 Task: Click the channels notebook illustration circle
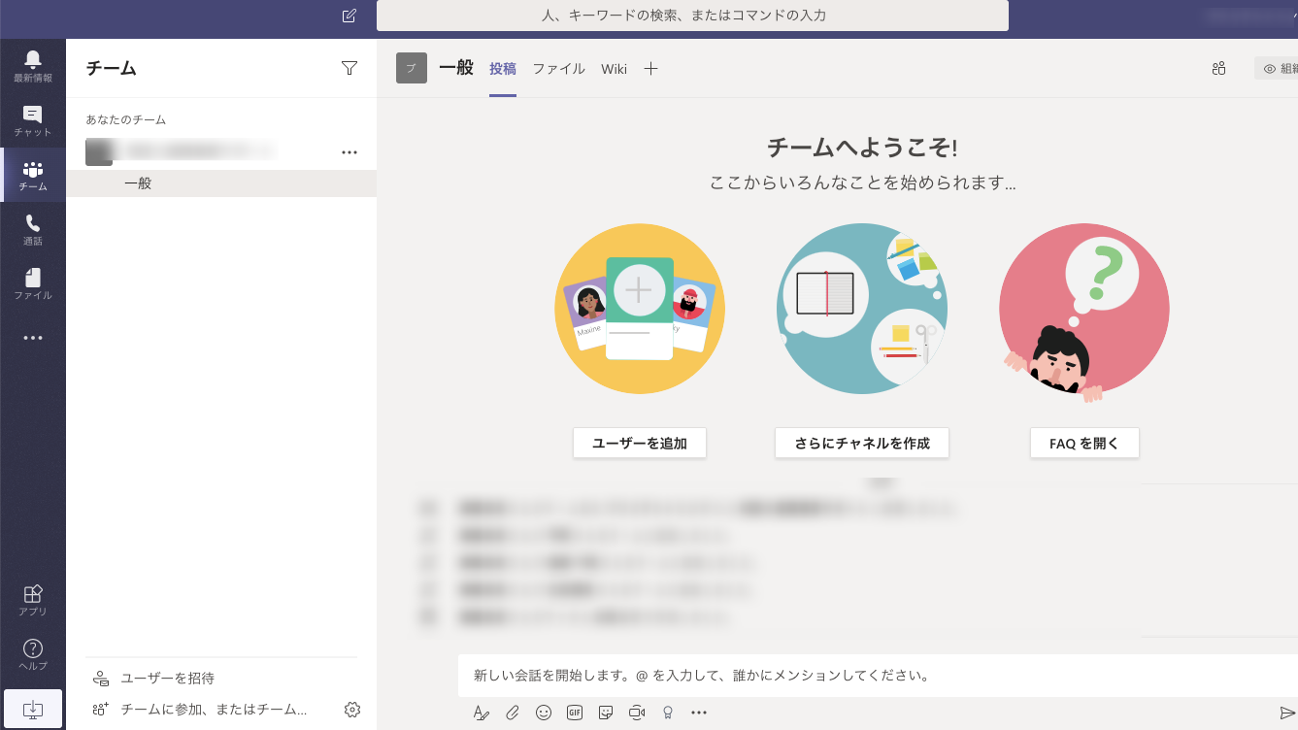[x=862, y=309]
